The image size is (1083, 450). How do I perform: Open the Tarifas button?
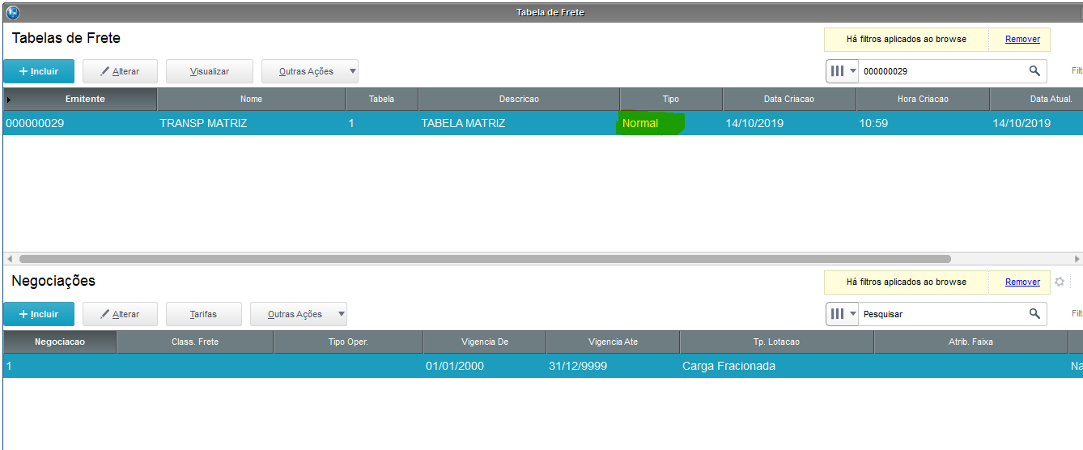(203, 314)
